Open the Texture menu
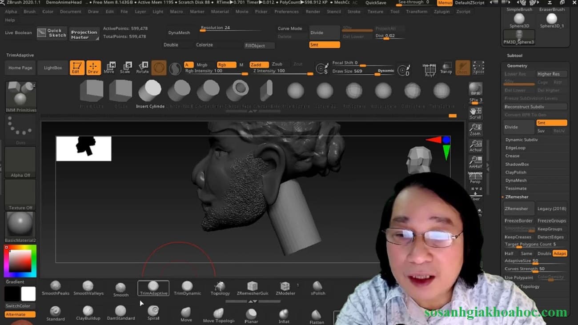Viewport: 578px width, 325px height. 375,12
